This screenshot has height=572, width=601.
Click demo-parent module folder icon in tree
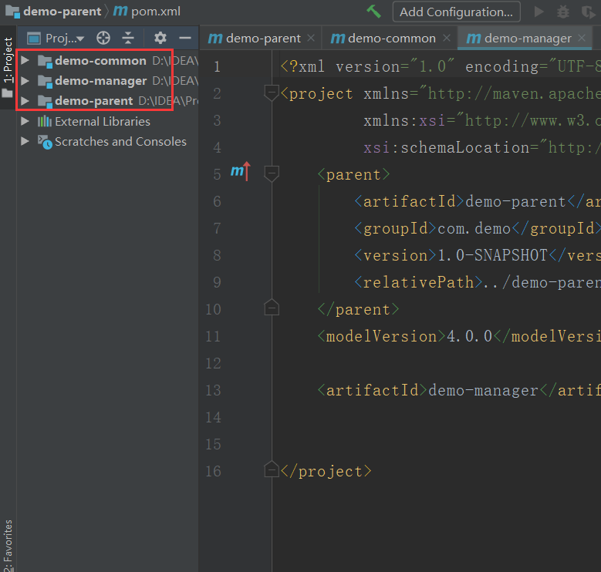[45, 102]
